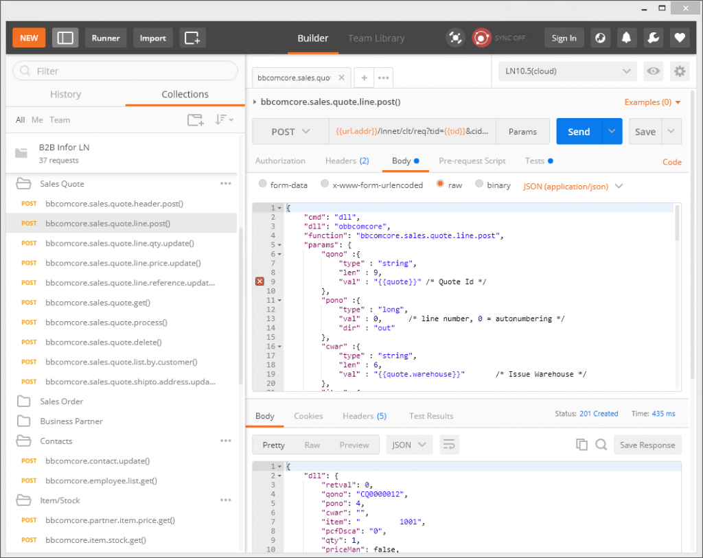Expand request name description triangle

[x=255, y=102]
